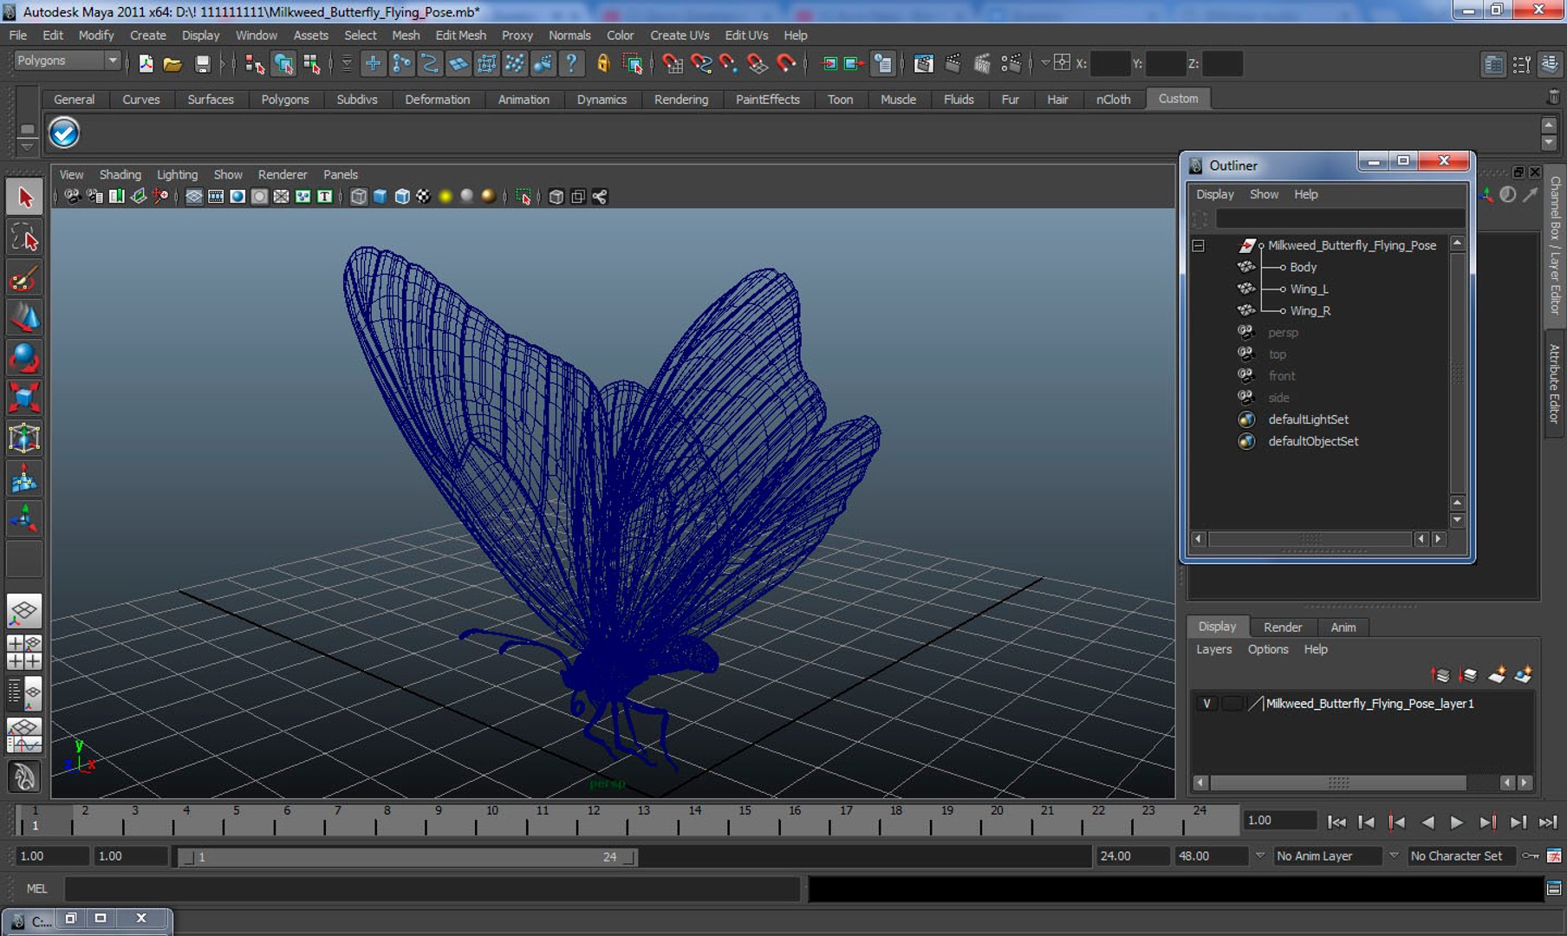The height and width of the screenshot is (936, 1567).
Task: Click the auto keyframe key icon
Action: click(x=1531, y=856)
